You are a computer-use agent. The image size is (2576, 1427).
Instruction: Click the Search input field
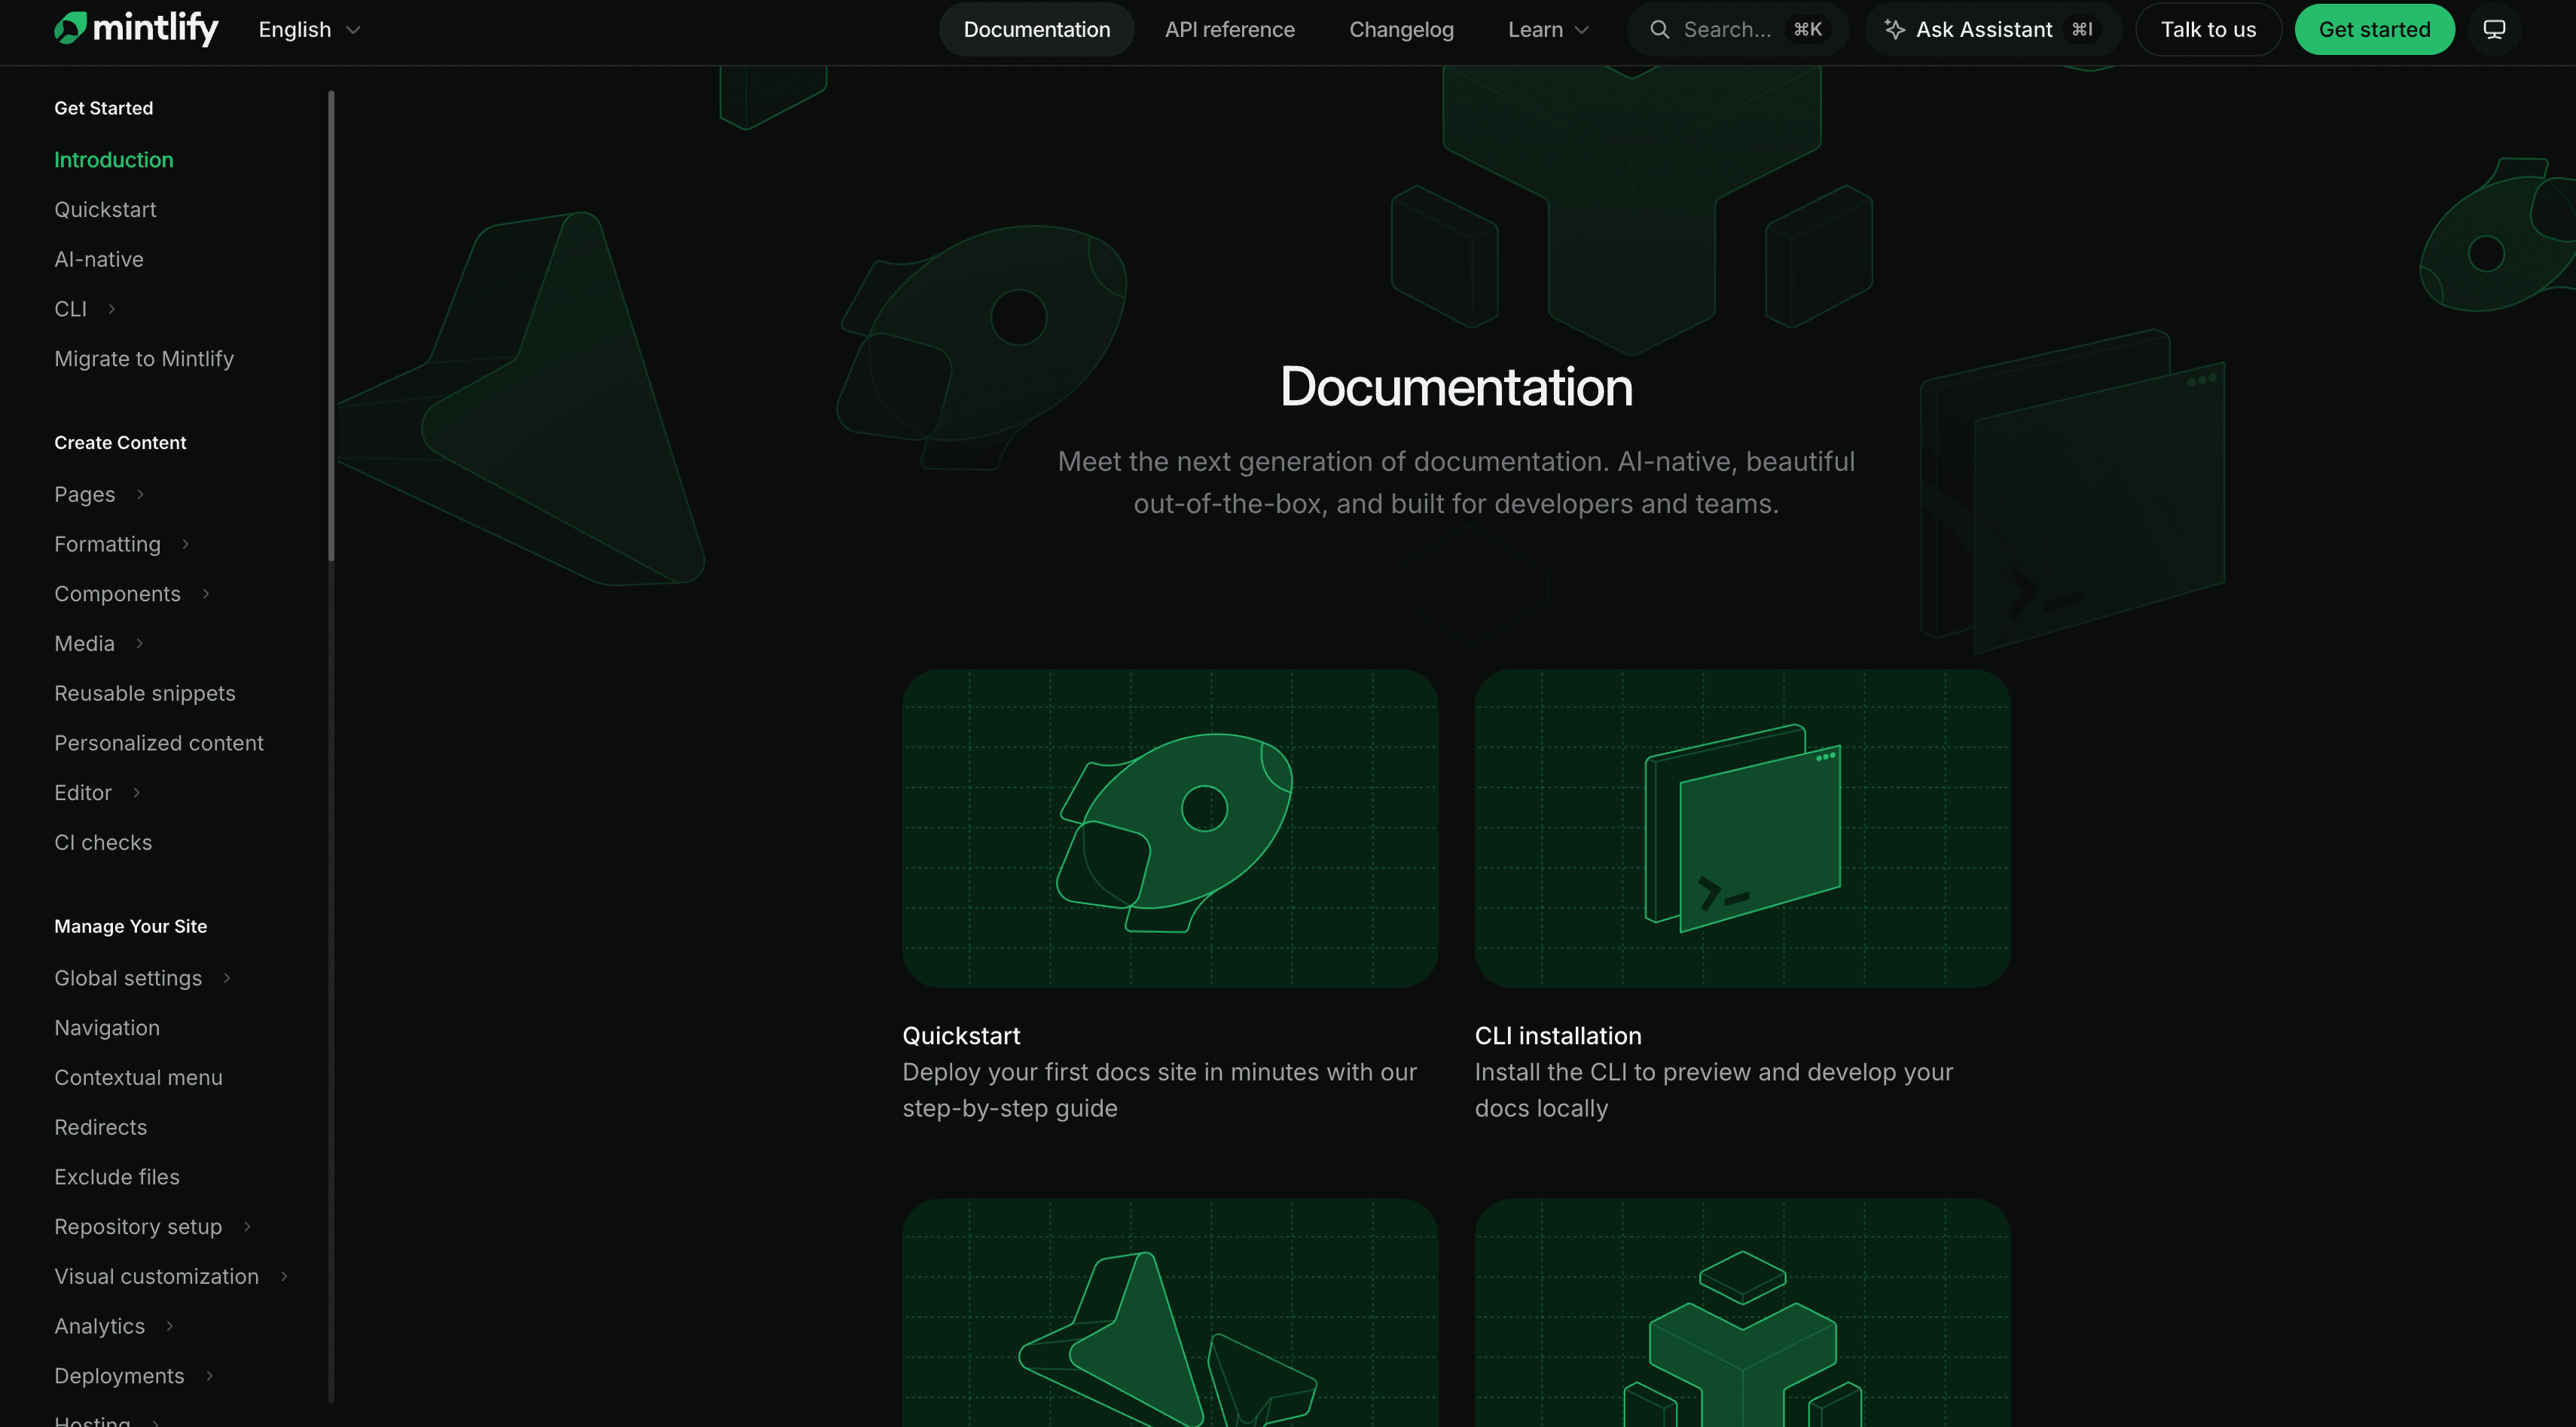tap(1737, 30)
